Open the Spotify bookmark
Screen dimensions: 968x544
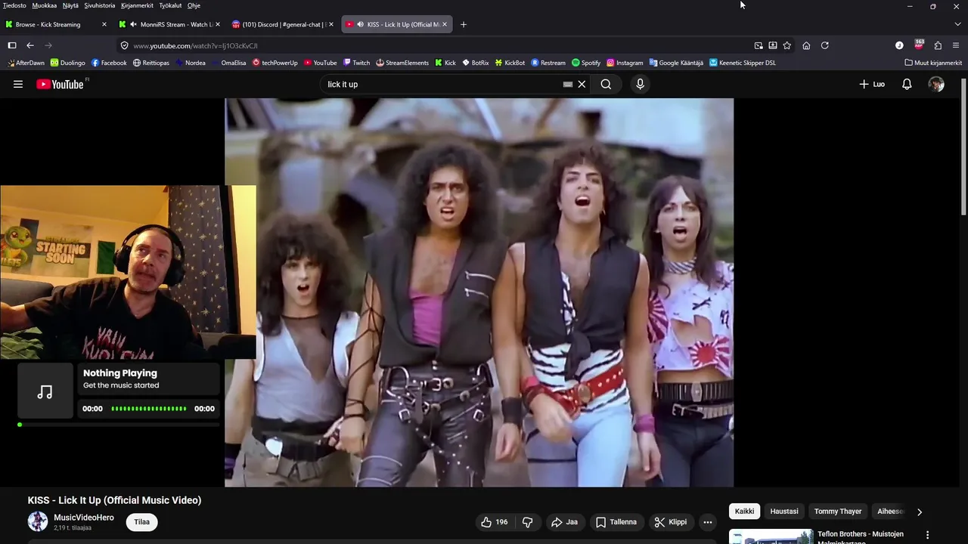[586, 63]
